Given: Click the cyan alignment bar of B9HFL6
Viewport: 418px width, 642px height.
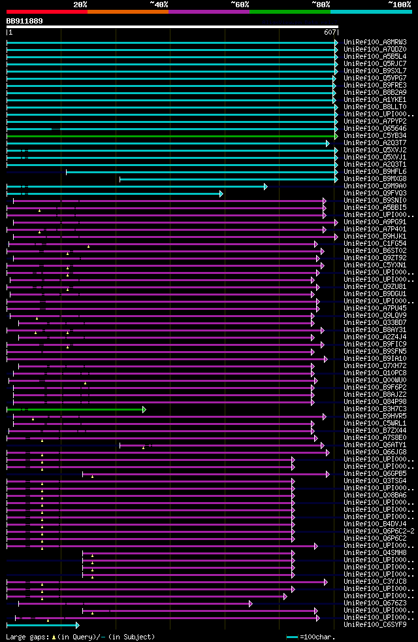Looking at the screenshot, I should pos(202,172).
